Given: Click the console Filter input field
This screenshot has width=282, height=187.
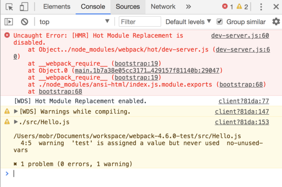Looking at the screenshot, I should pos(140,22).
